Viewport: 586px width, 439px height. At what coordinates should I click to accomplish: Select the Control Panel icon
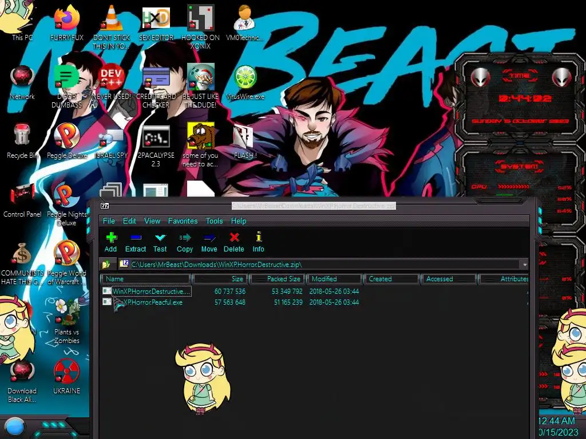(x=22, y=201)
